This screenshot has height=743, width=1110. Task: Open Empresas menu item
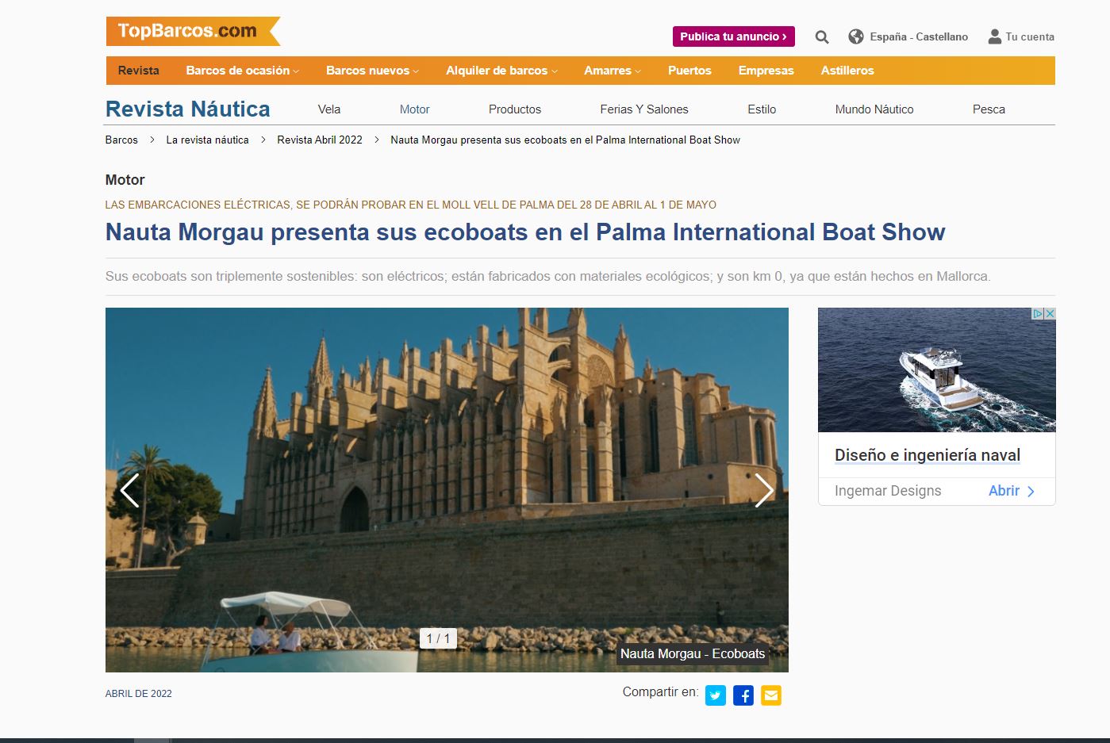[766, 71]
